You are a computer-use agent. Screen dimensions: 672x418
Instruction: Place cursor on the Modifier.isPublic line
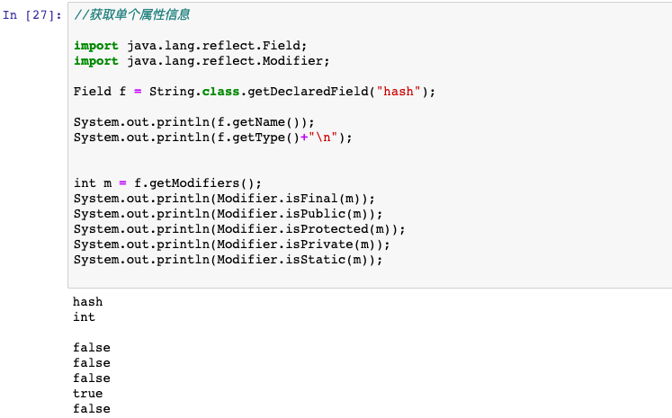click(x=228, y=214)
